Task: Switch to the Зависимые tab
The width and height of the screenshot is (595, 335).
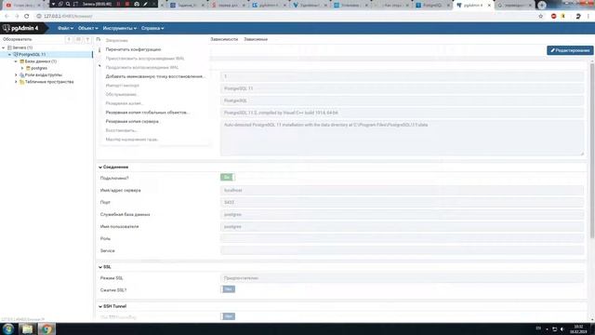Action: pyautogui.click(x=256, y=39)
